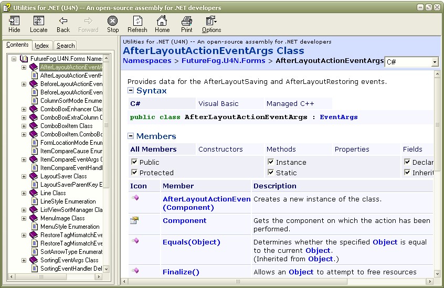Click the page icon for SortingEventHandler Delegate
Image resolution: width=444 pixels, height=288 pixels.
[x=35, y=269]
